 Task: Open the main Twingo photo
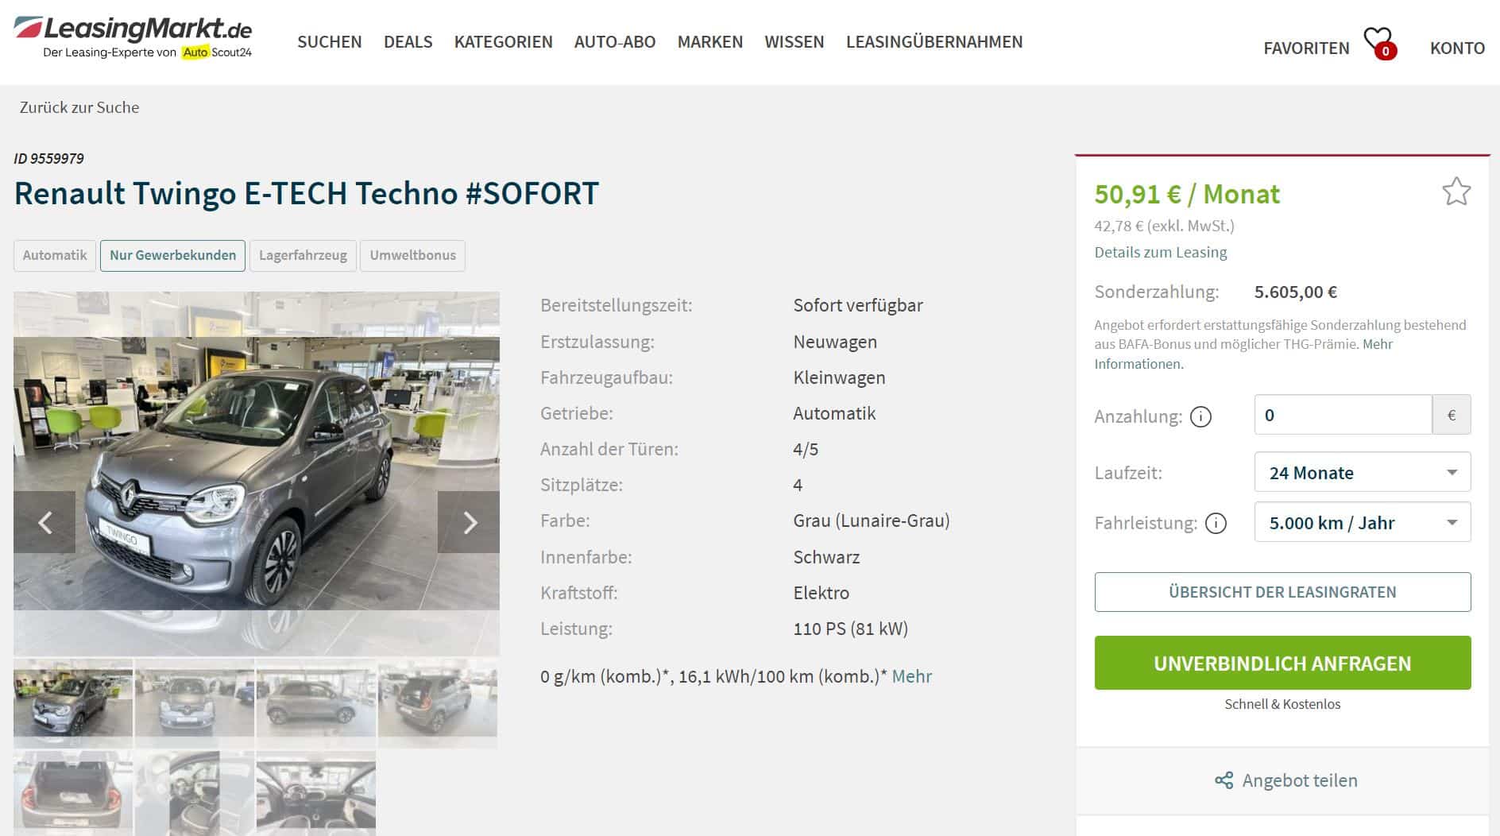click(x=257, y=474)
